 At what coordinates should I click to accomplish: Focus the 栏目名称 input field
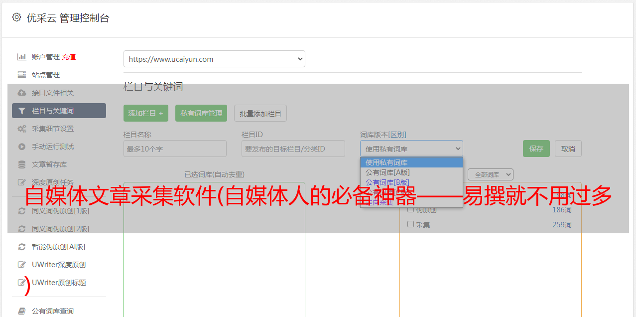175,149
